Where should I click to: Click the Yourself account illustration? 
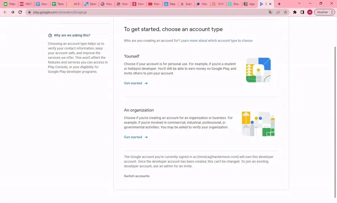[258, 70]
